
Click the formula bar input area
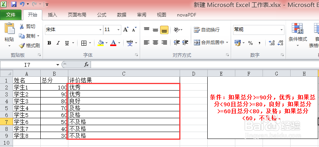coord(205,65)
